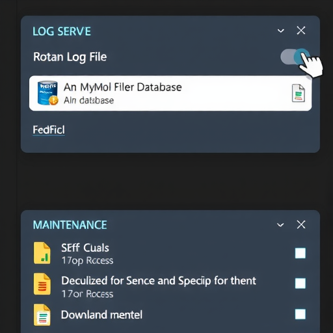
Task: Check the Downland mentel checkbox
Action: [300, 314]
